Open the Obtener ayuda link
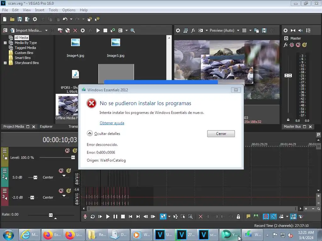 click(112, 123)
